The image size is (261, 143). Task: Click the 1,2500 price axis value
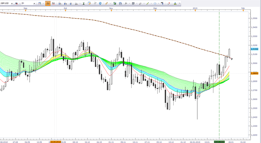coord(254,108)
